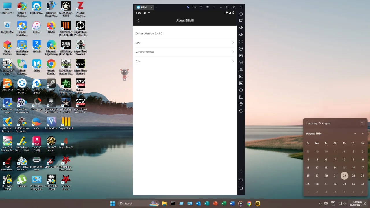Open the CPU row chevron
This screenshot has width=370, height=208.
point(233,43)
